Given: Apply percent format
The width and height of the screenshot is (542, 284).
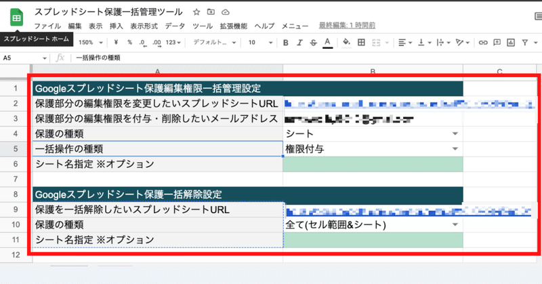Looking at the screenshot, I should [129, 42].
